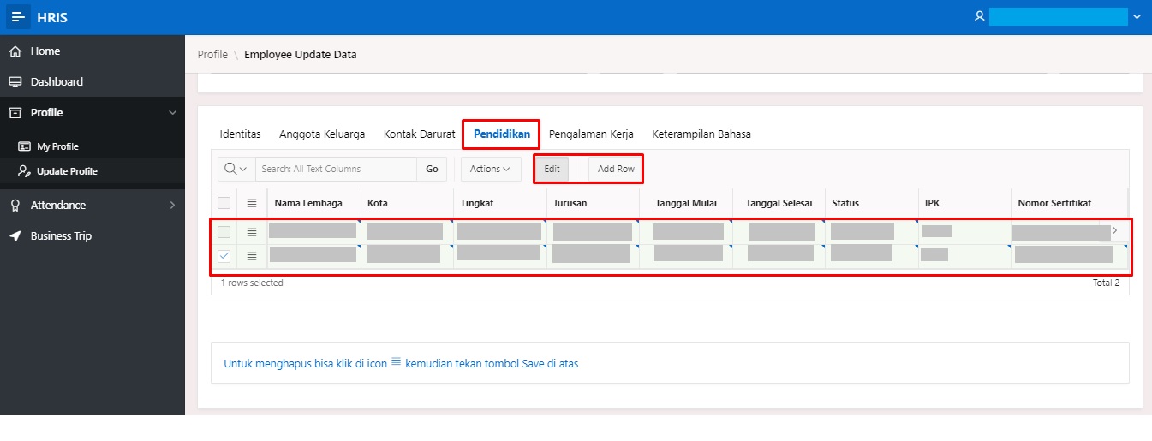Open My Profile card icon
The image size is (1152, 441).
pyautogui.click(x=24, y=146)
